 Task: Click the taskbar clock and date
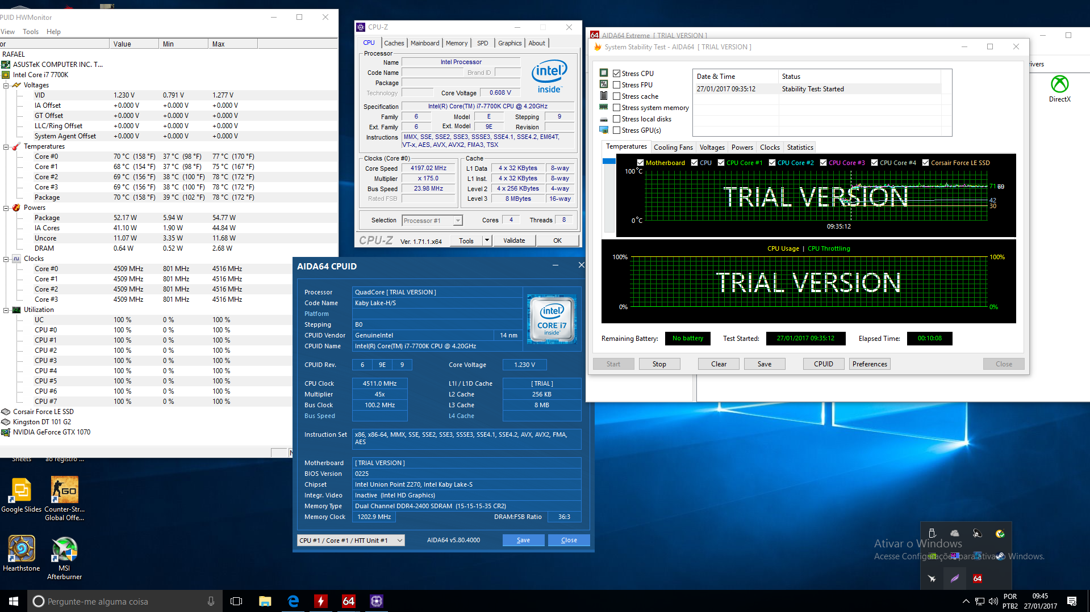coord(1041,601)
